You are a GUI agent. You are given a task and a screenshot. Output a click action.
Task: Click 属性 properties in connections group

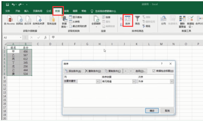coord(106,22)
